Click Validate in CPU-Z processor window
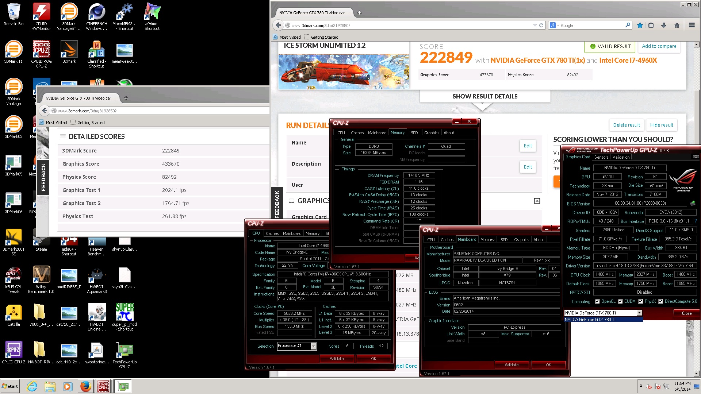Viewport: 701px width, 394px height. click(337, 359)
